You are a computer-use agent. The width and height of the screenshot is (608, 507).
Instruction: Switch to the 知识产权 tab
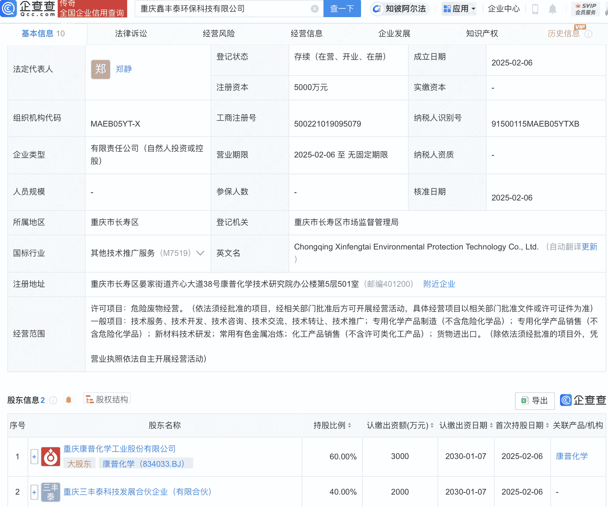point(482,34)
